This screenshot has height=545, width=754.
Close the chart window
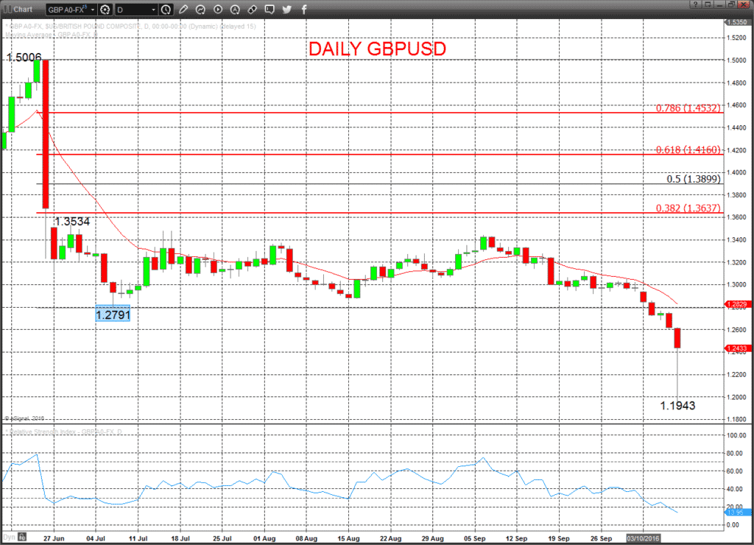point(744,4)
